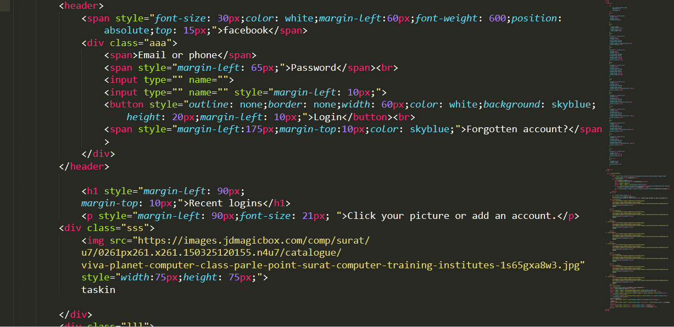The height and width of the screenshot is (327, 674).
Task: Place cursor on the word taskin
Action: [x=98, y=290]
